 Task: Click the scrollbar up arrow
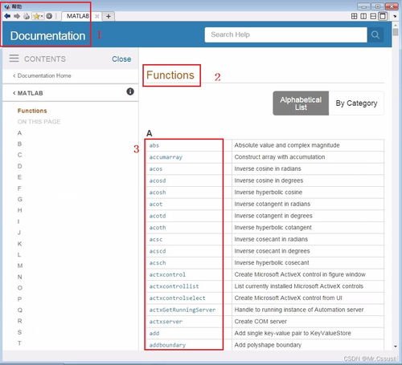point(396,25)
